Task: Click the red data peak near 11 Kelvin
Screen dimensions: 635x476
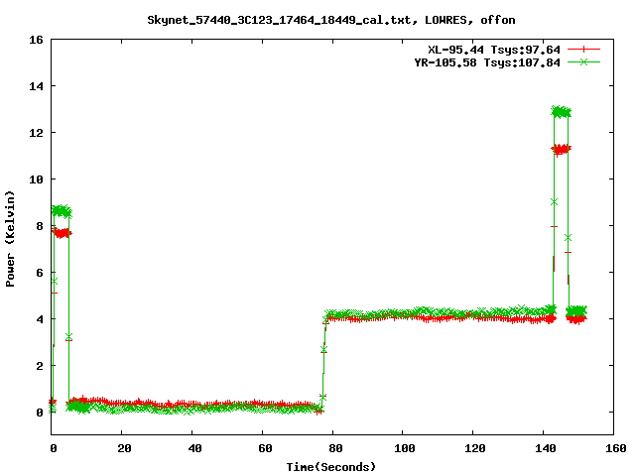Action: pyautogui.click(x=561, y=150)
